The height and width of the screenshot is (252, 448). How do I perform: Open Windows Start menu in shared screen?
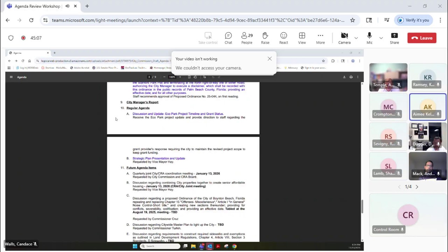(x=135, y=246)
